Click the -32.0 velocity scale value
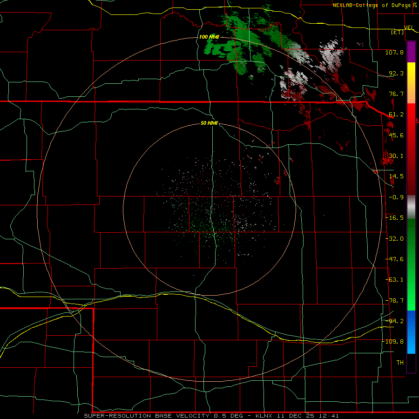This screenshot has height=419, width=419. coord(394,239)
